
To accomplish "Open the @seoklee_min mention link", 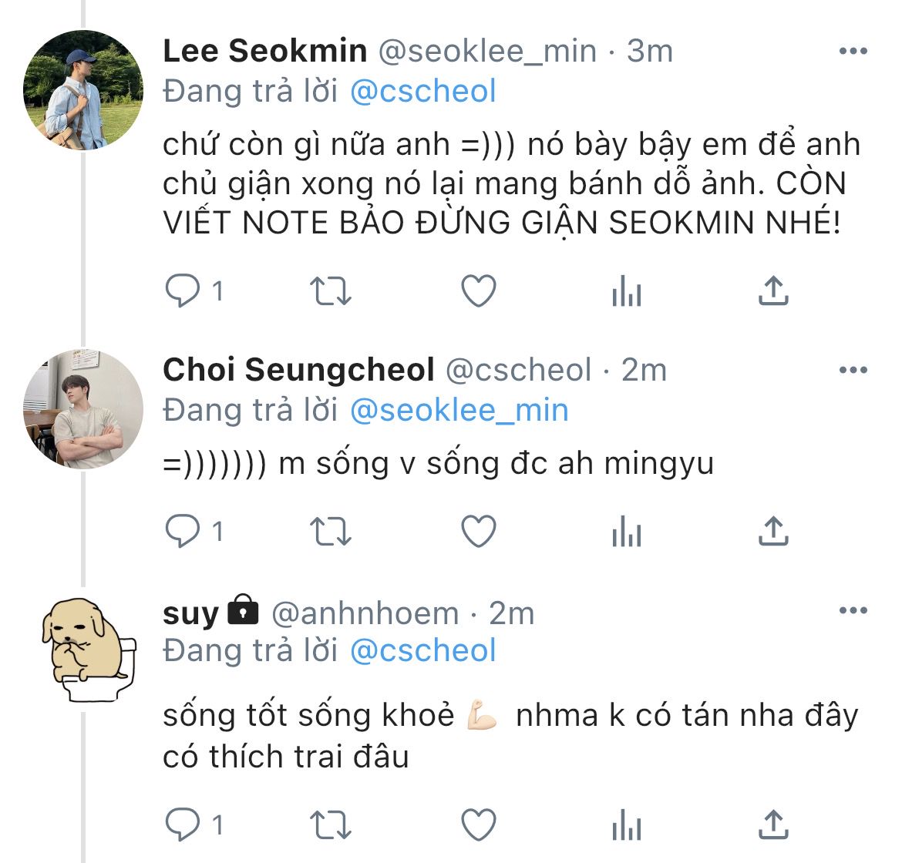I will click(459, 411).
